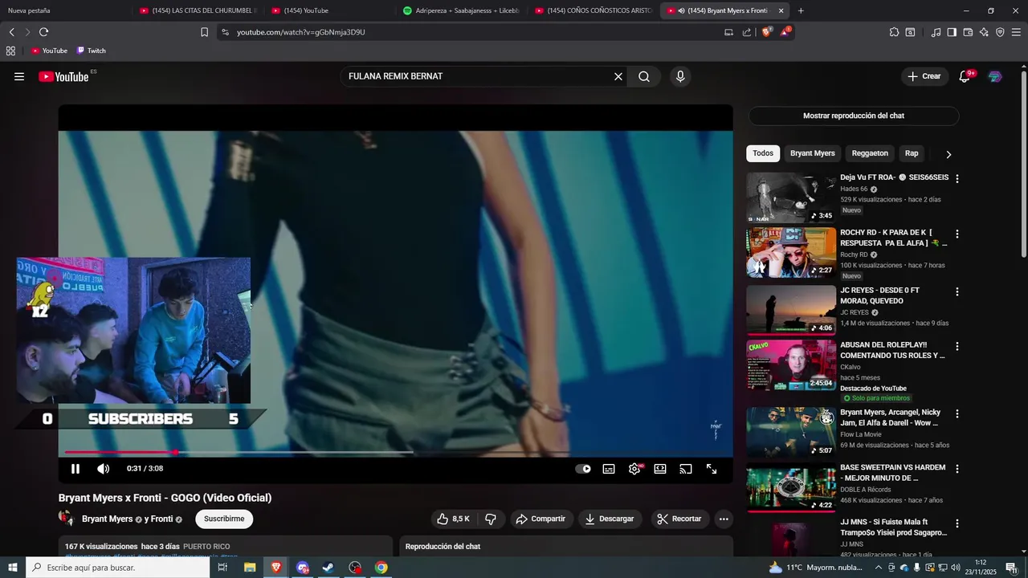Viewport: 1028px width, 578px height.
Task: Search by voice with the microphone
Action: 680,76
